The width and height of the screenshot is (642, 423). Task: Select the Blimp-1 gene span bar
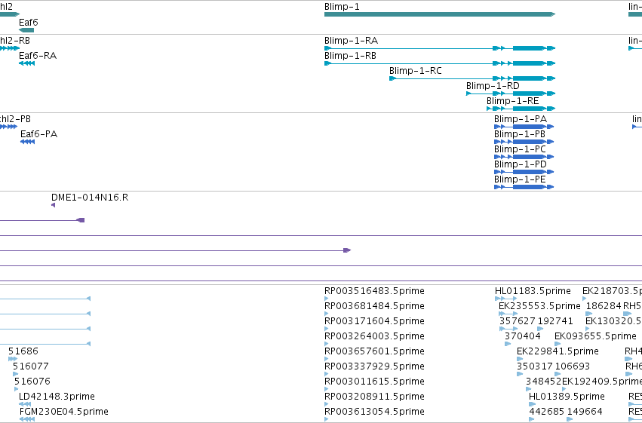pos(440,14)
